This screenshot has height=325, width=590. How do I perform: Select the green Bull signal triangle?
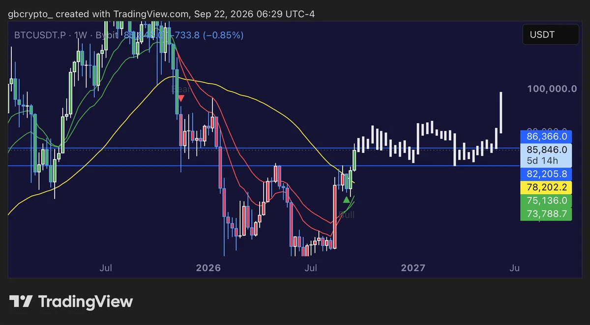pos(347,199)
